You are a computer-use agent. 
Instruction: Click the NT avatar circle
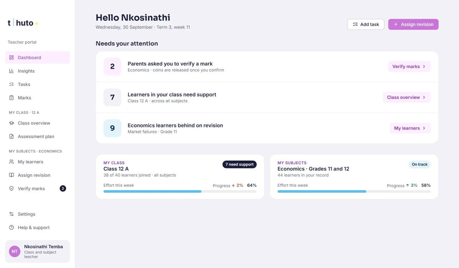pos(15,252)
